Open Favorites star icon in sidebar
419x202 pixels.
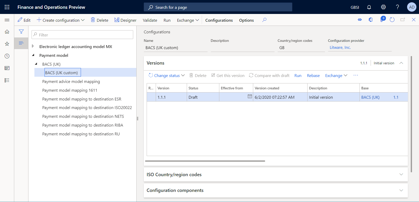coord(7,44)
